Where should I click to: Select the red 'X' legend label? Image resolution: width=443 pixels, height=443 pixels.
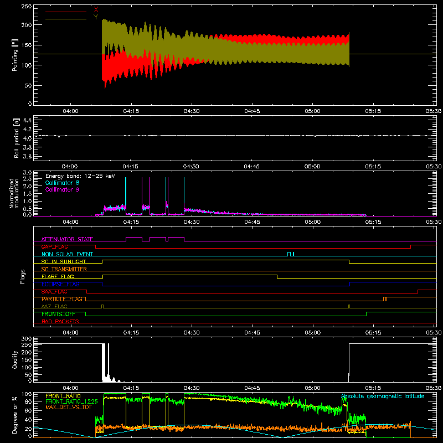pyautogui.click(x=96, y=10)
